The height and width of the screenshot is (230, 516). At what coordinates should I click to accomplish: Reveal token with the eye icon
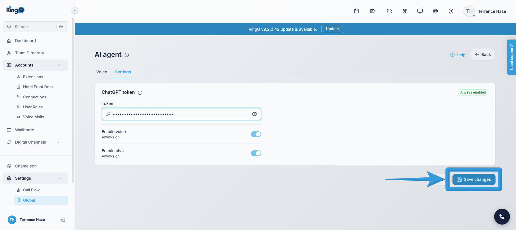tap(255, 114)
